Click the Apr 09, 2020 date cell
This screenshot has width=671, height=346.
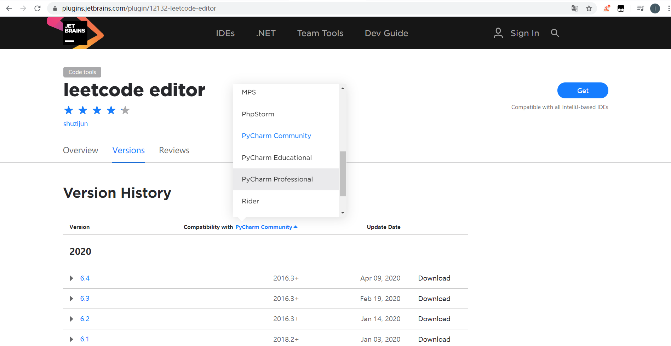(x=380, y=278)
